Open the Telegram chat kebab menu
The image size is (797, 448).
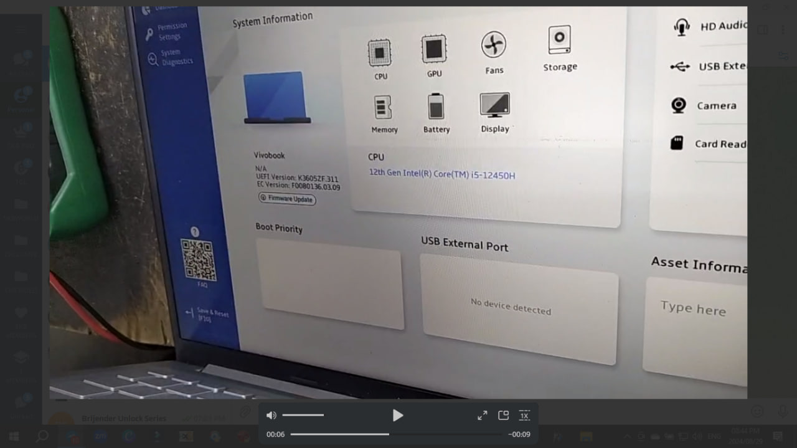783,30
